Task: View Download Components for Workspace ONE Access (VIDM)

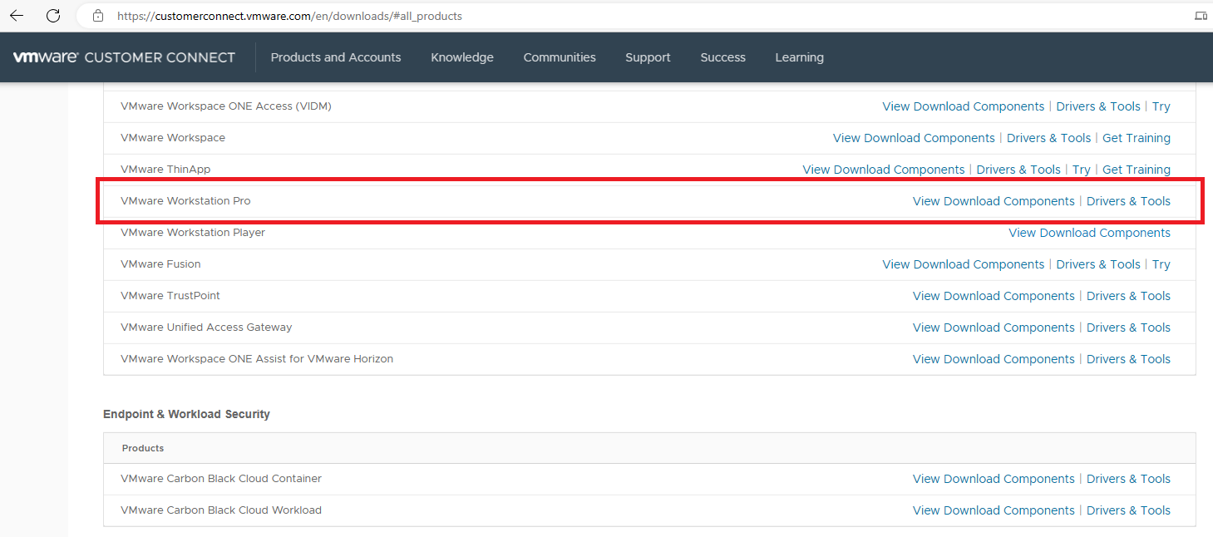Action: point(963,106)
